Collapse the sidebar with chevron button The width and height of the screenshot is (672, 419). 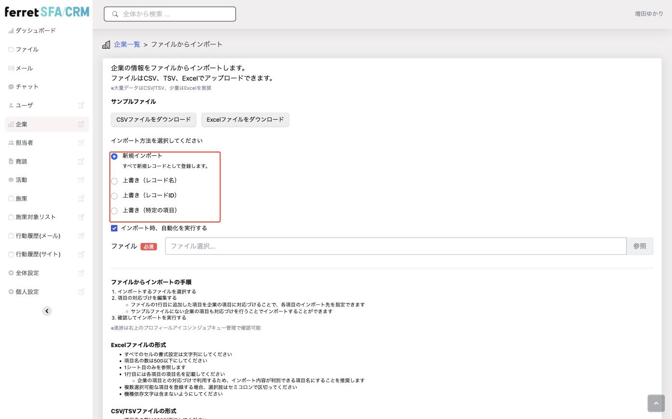pyautogui.click(x=47, y=311)
